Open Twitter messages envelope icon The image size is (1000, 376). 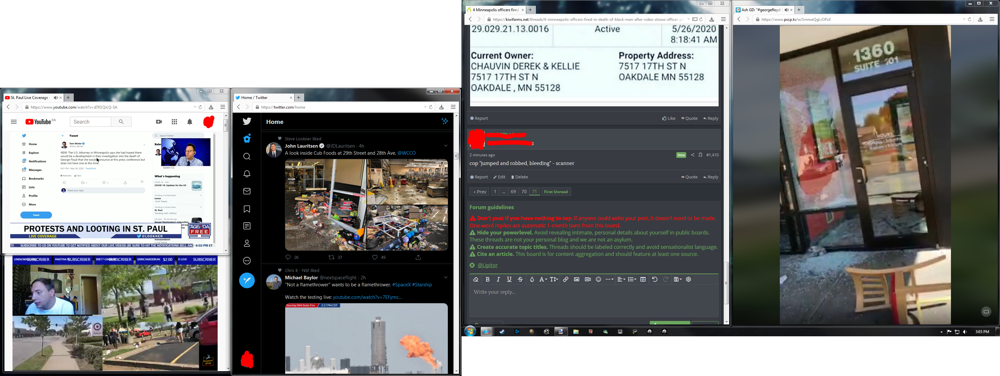[x=247, y=191]
